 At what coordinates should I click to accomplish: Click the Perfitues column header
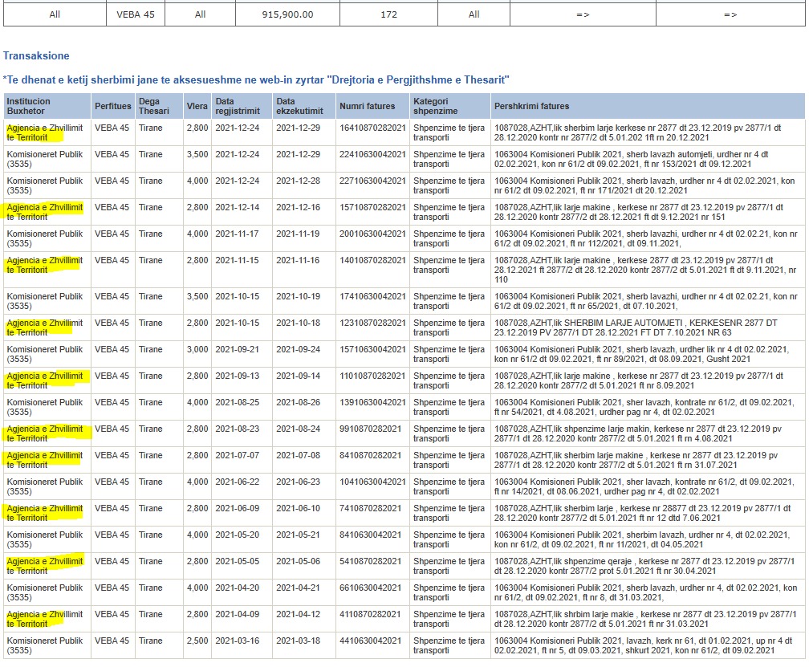112,106
